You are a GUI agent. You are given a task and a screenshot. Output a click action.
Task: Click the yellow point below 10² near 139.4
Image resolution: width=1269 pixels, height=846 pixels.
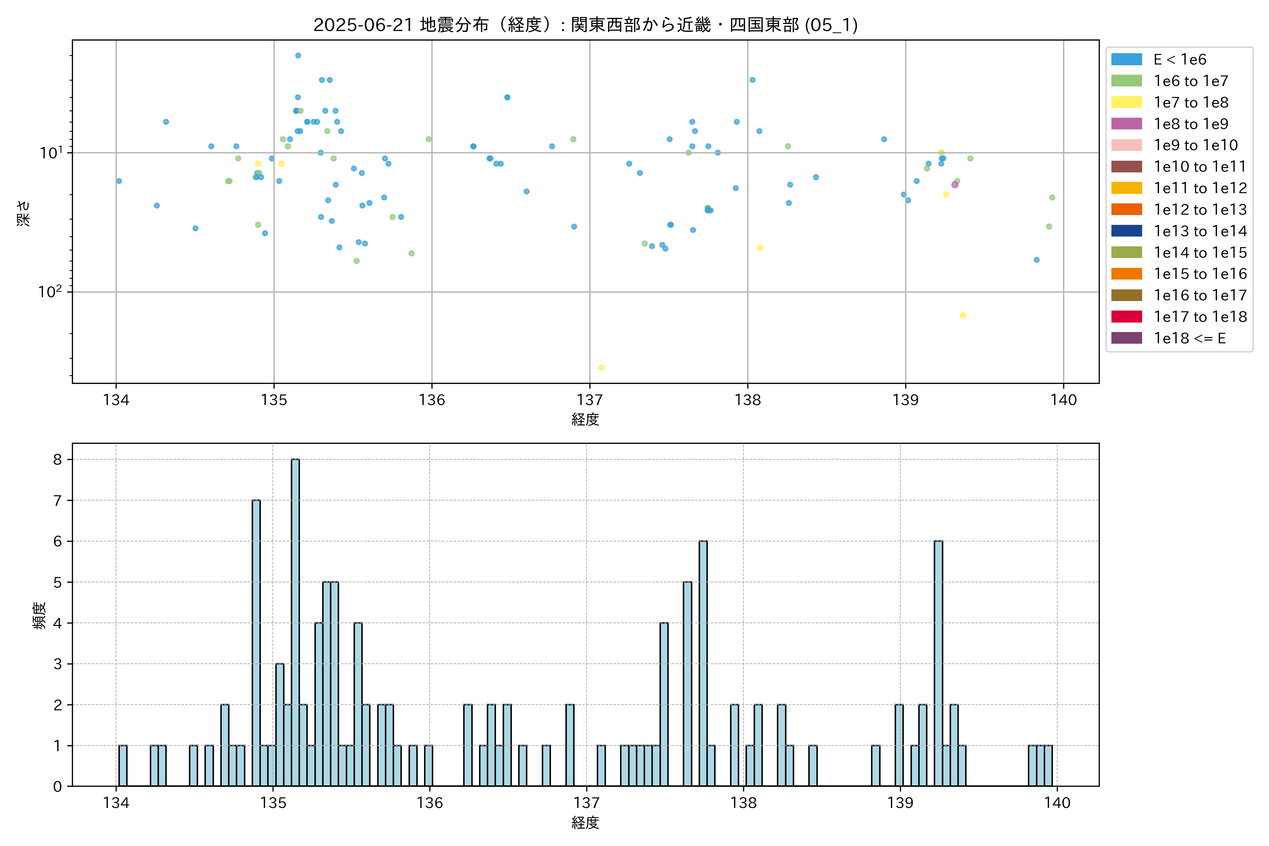click(x=963, y=315)
